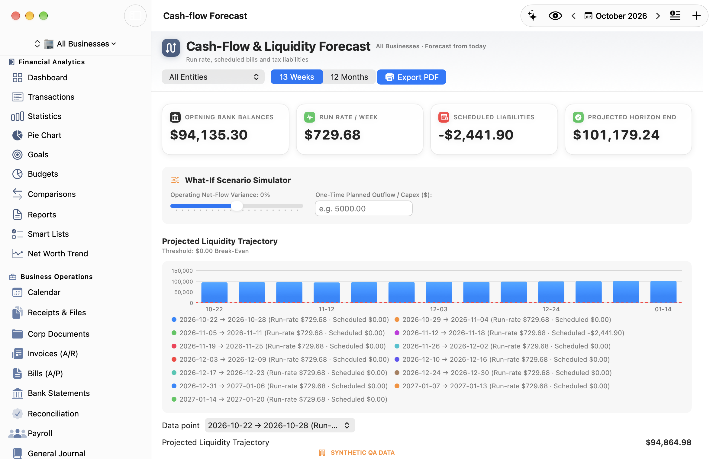
Task: Go to previous month with left chevron
Action: click(573, 16)
